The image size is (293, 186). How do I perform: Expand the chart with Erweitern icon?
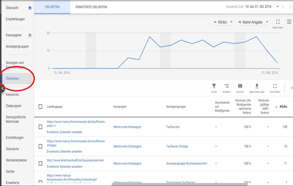coord(278,22)
